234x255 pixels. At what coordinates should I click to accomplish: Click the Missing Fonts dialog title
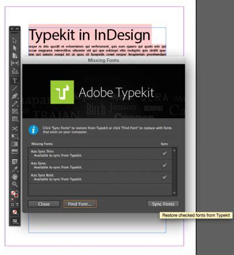click(104, 60)
